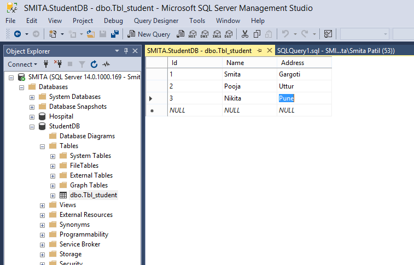Click the Filter funnel icon

(x=82, y=64)
